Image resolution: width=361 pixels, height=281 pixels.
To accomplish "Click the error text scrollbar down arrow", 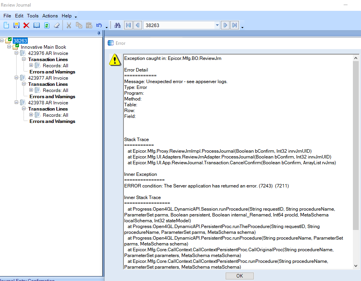I will [x=356, y=266].
